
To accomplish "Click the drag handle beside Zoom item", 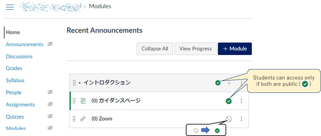I will click(74, 119).
